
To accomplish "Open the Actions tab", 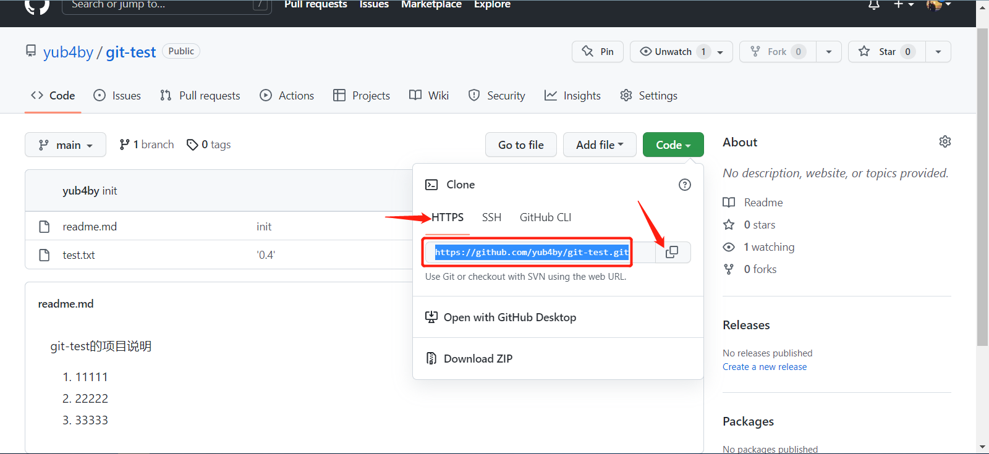I will pos(287,96).
